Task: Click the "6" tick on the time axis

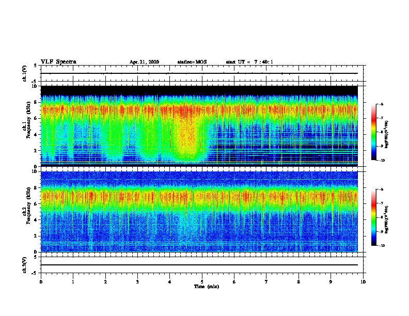Action: 234,282
